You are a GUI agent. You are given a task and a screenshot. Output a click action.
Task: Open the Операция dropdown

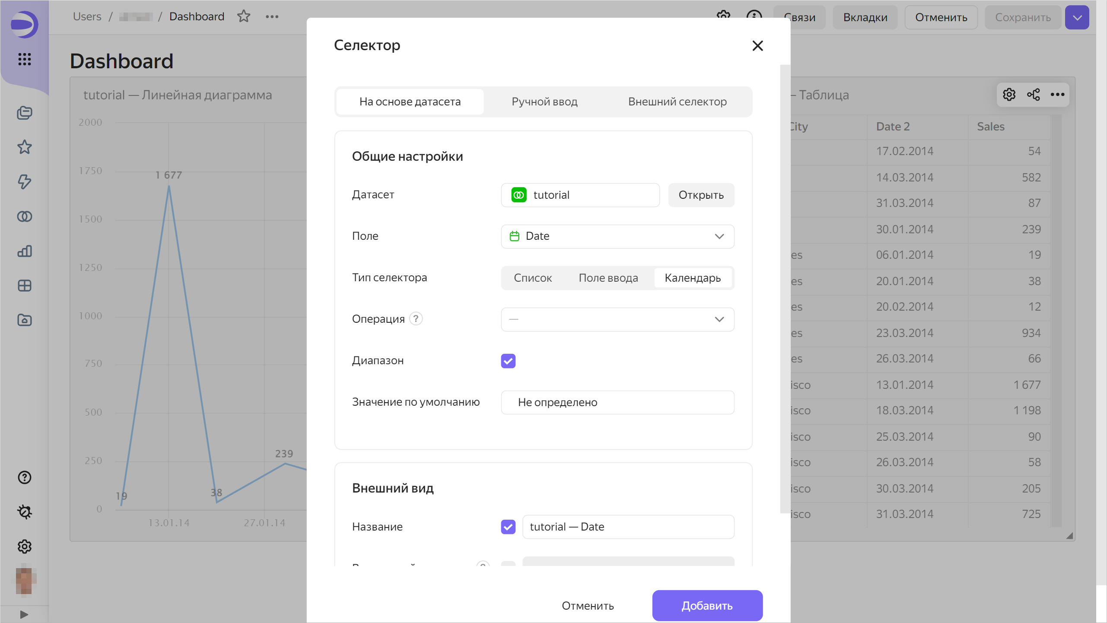(617, 319)
